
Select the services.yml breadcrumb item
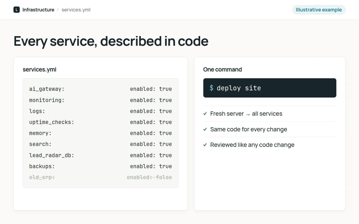tap(76, 10)
